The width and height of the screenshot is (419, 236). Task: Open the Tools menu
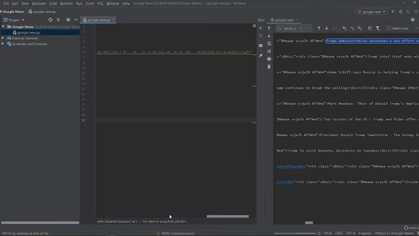(90, 3)
